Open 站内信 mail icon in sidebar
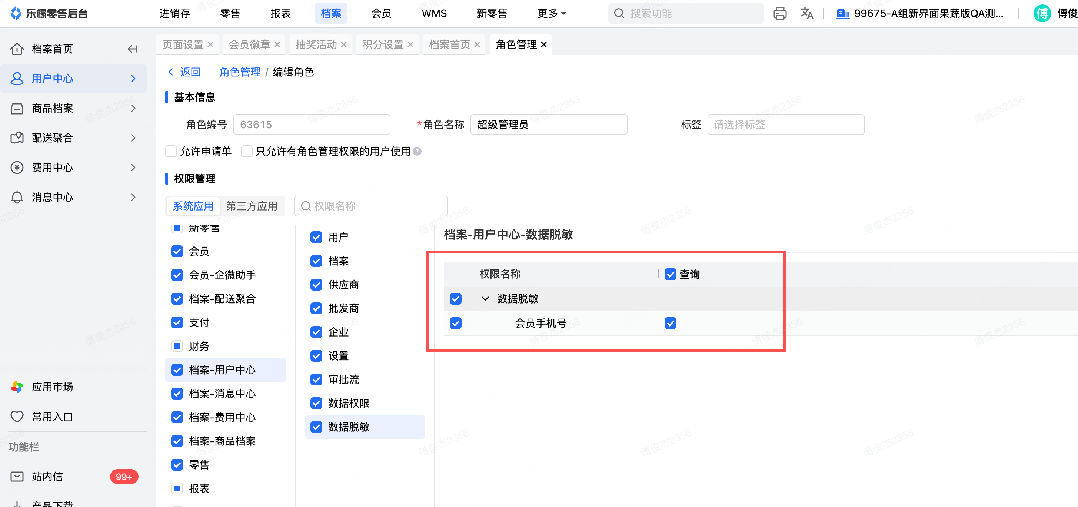This screenshot has width=1078, height=507. (17, 477)
